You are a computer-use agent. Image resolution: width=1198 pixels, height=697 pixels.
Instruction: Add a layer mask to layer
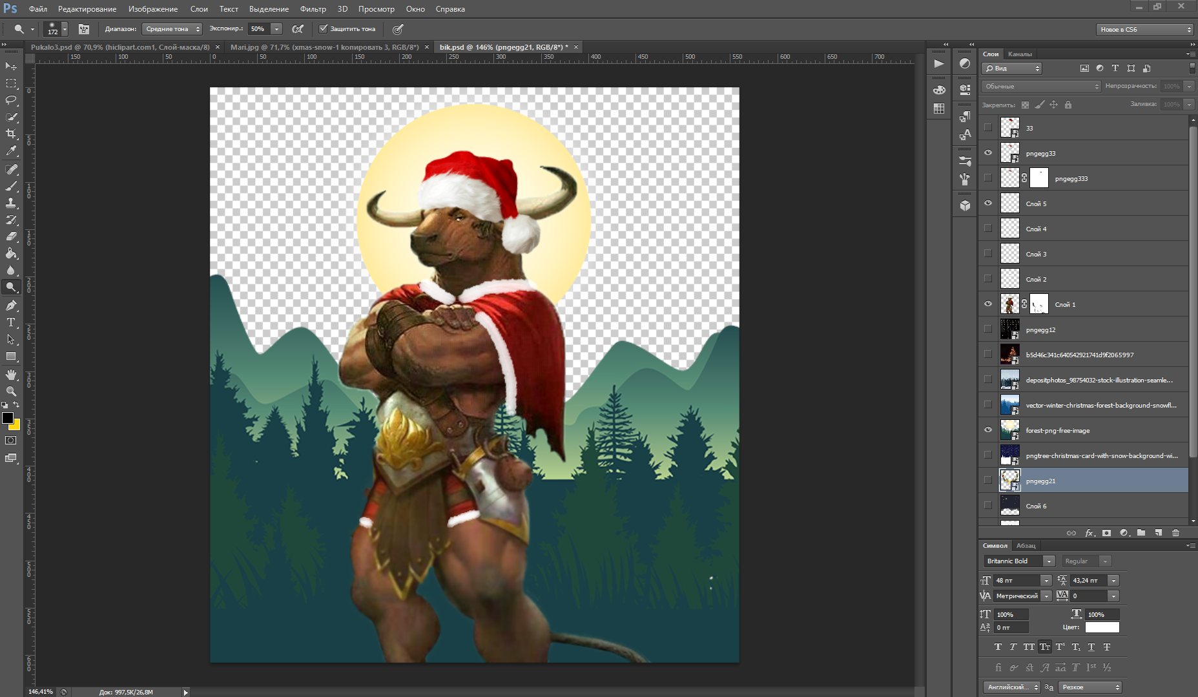[x=1106, y=533]
